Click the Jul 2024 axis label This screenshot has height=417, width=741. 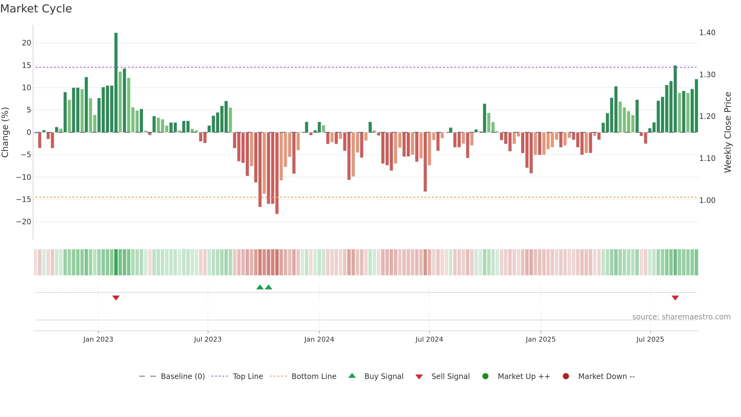click(429, 339)
